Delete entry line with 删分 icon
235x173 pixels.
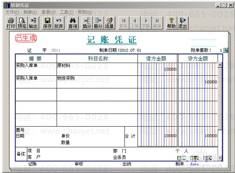(98, 23)
